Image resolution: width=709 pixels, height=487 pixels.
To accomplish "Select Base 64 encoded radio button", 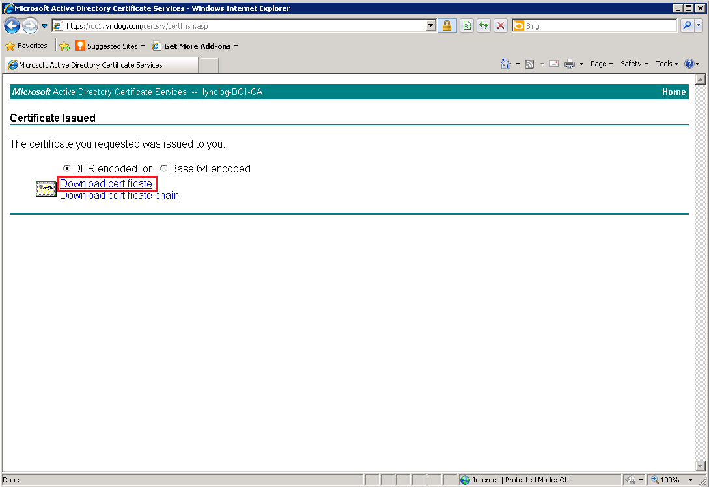I will [x=163, y=168].
